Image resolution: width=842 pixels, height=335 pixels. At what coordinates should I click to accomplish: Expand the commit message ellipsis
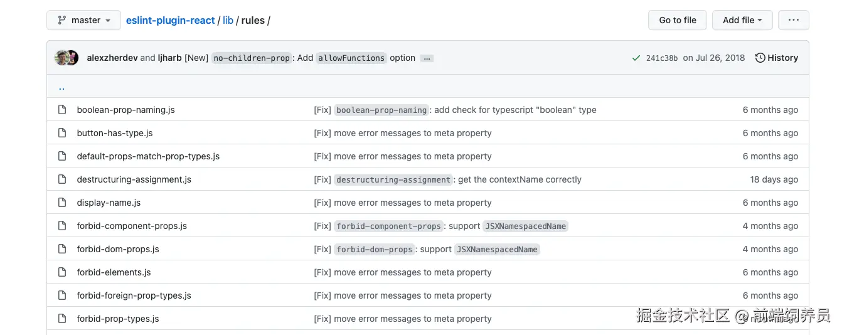tap(427, 58)
